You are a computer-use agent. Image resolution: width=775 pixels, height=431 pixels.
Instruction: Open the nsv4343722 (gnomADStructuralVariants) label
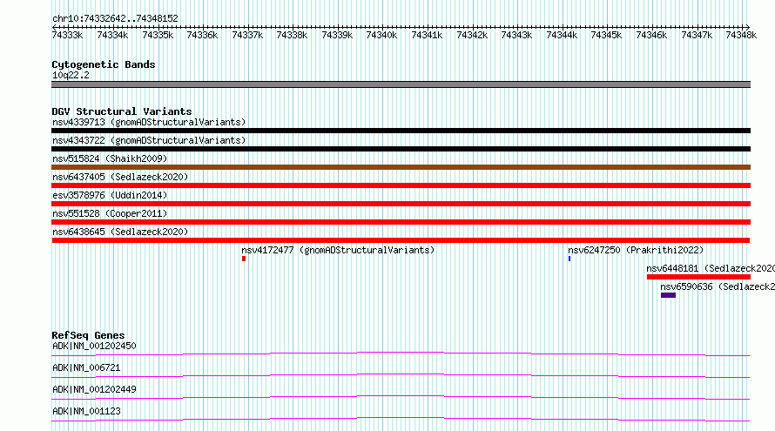pyautogui.click(x=149, y=140)
